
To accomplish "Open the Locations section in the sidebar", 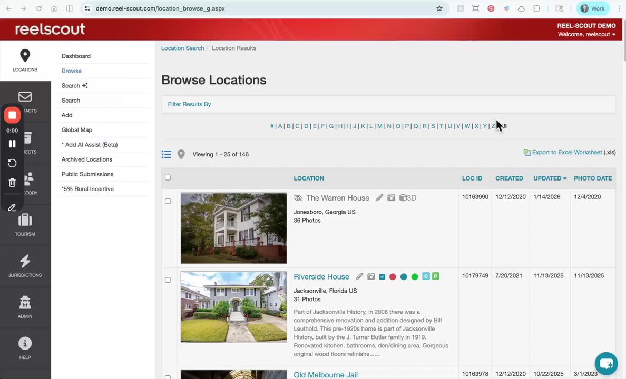I will 25,61.
